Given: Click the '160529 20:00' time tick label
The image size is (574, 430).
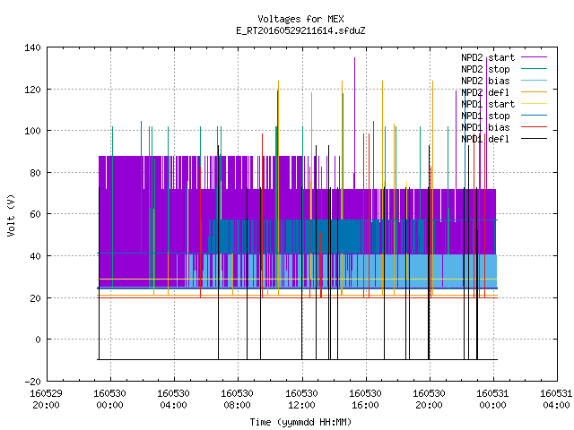Looking at the screenshot, I should (46, 400).
